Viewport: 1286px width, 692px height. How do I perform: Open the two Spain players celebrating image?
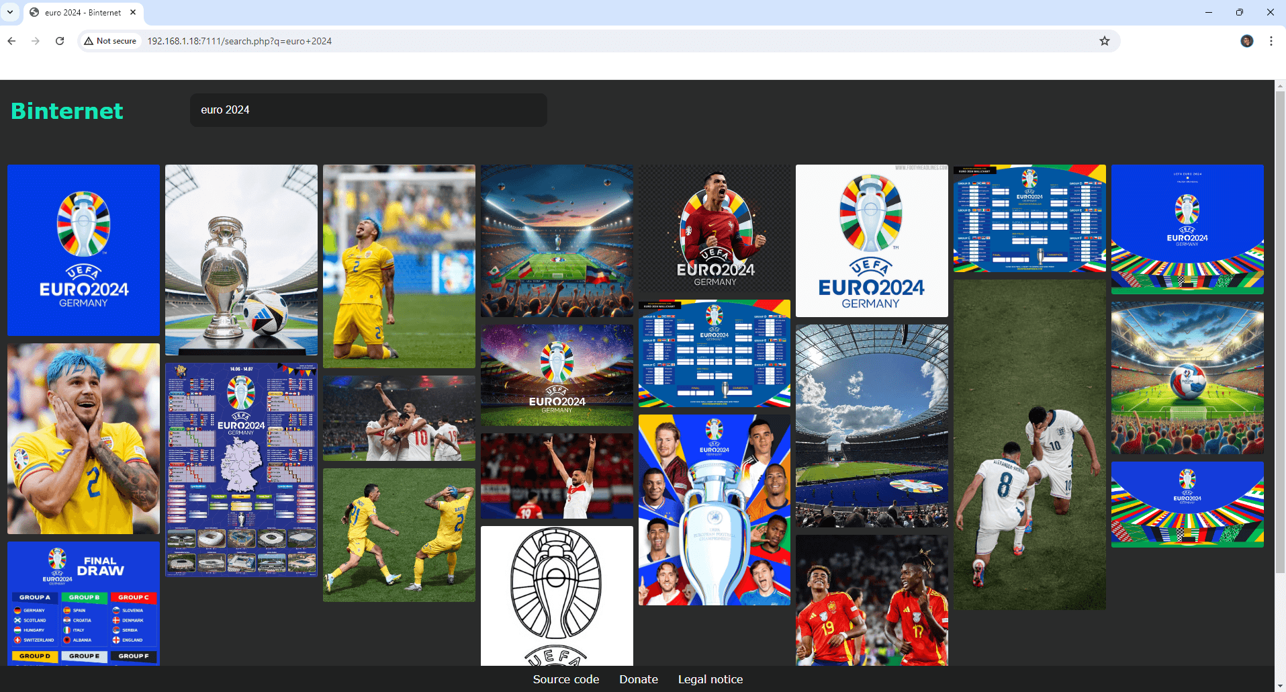click(872, 601)
